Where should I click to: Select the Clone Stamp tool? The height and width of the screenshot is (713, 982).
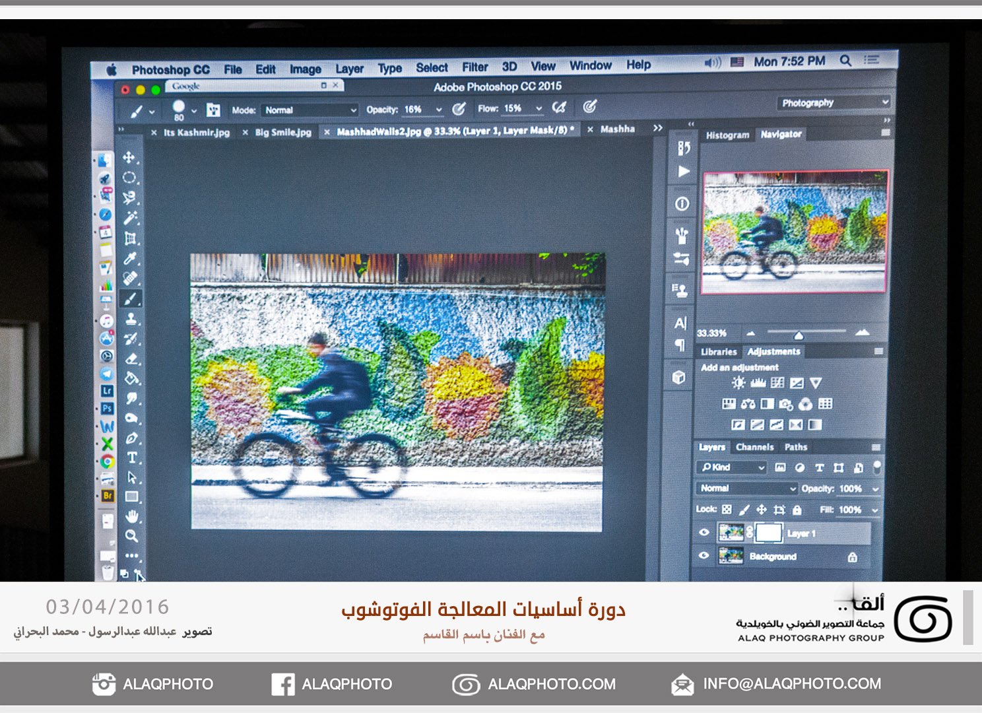(131, 319)
